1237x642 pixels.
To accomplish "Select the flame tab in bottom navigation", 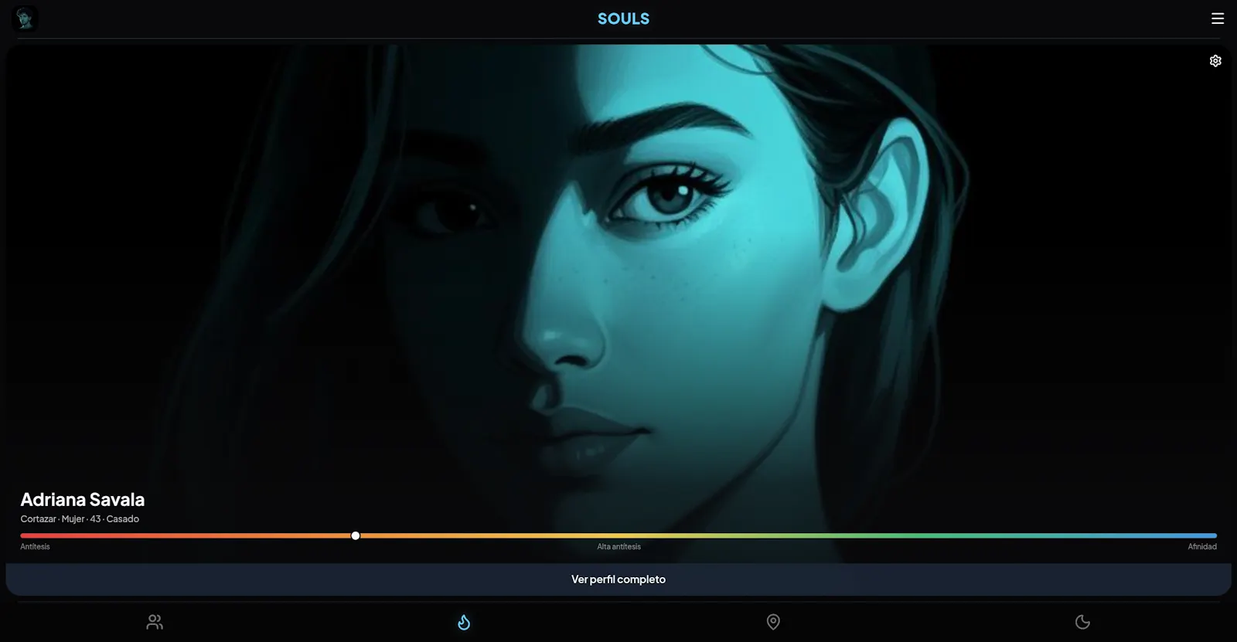I will pyautogui.click(x=464, y=622).
